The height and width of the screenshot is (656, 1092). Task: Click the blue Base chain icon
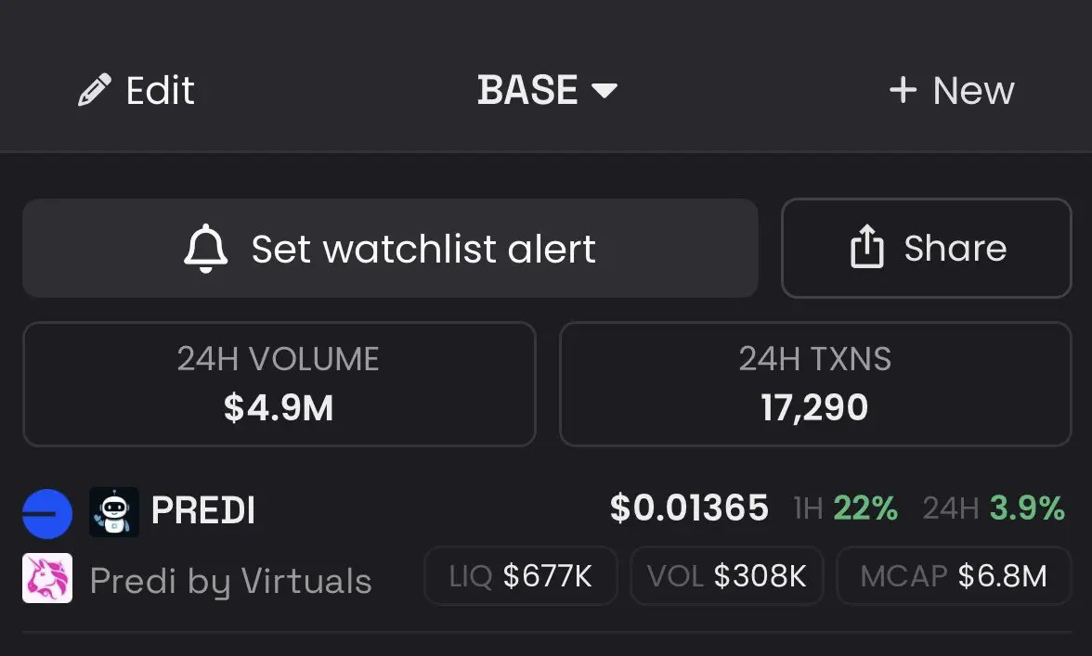[47, 513]
